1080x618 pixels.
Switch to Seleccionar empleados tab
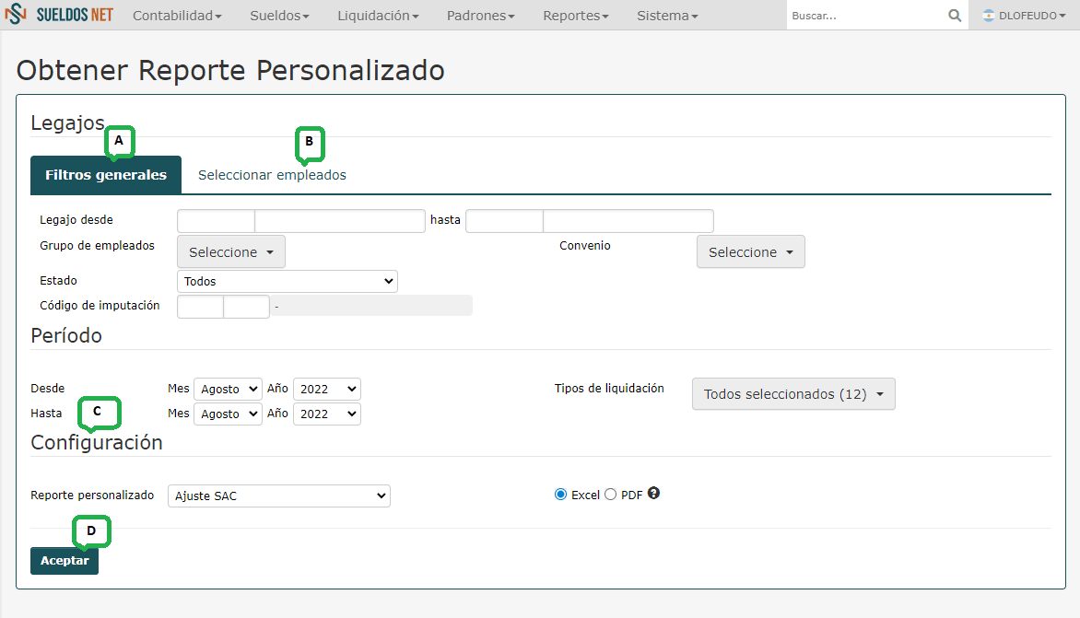[272, 175]
